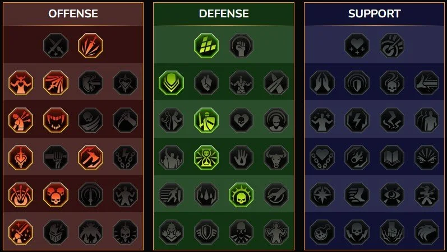Click the raised fist in circle mastery

[x=241, y=45]
